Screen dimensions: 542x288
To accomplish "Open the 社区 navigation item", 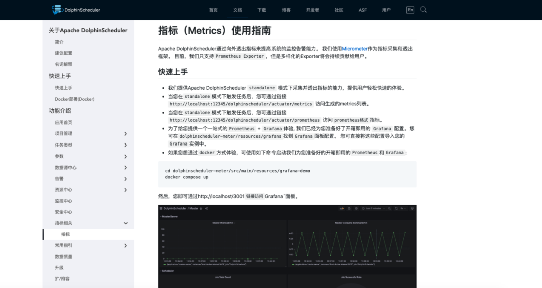I will [x=339, y=10].
